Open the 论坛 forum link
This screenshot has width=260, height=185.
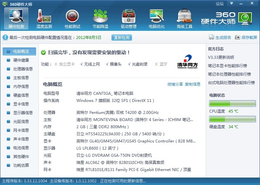(x=220, y=4)
